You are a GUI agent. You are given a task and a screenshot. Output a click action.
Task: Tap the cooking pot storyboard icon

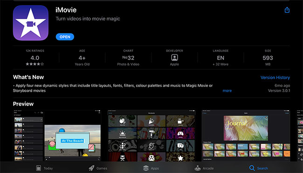point(180,121)
